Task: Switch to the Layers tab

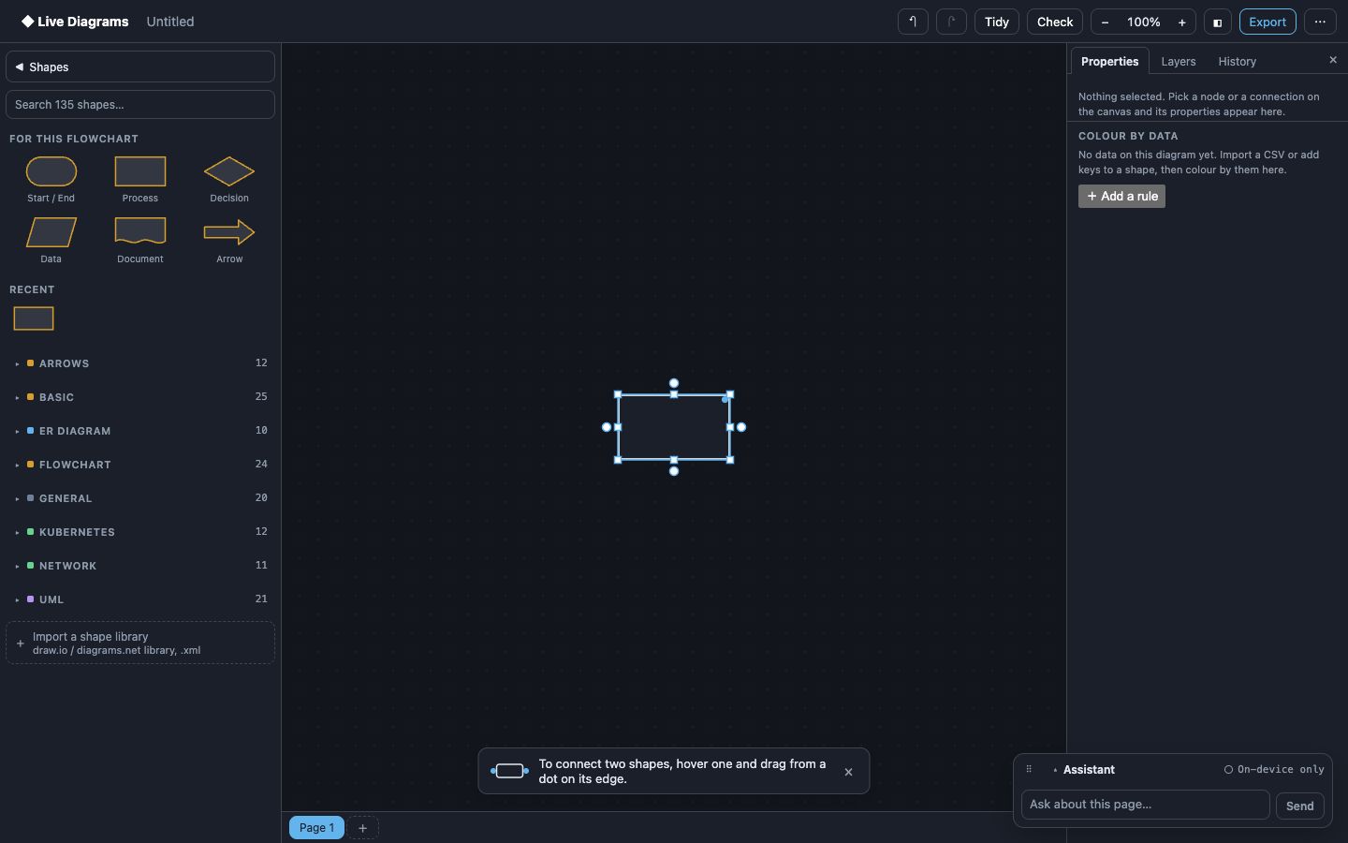Action: click(x=1179, y=61)
